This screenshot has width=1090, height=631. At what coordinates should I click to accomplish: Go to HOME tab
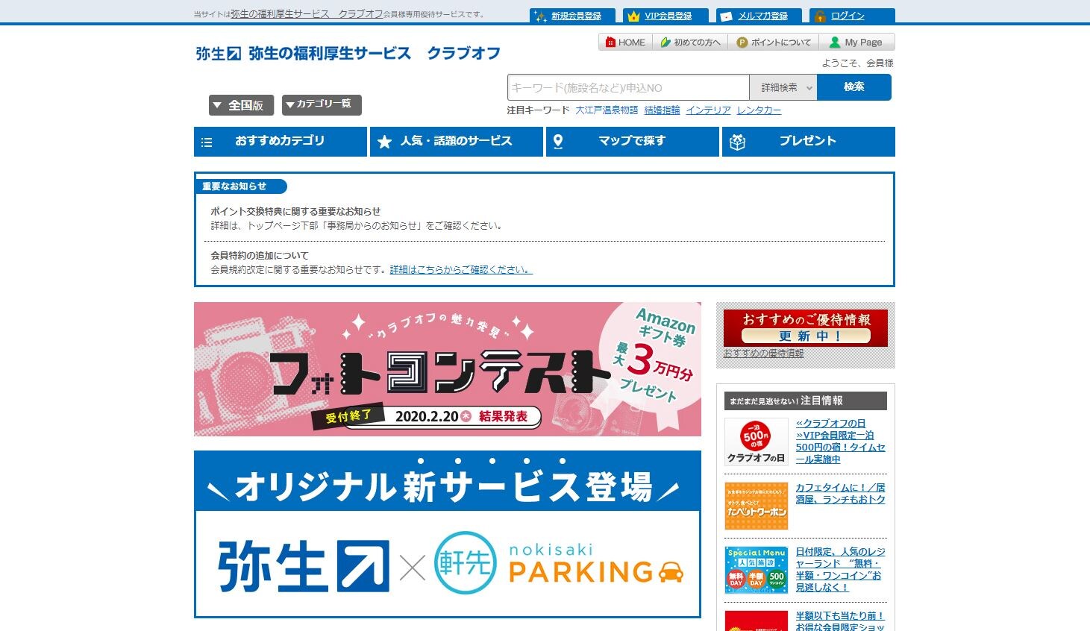coord(626,43)
